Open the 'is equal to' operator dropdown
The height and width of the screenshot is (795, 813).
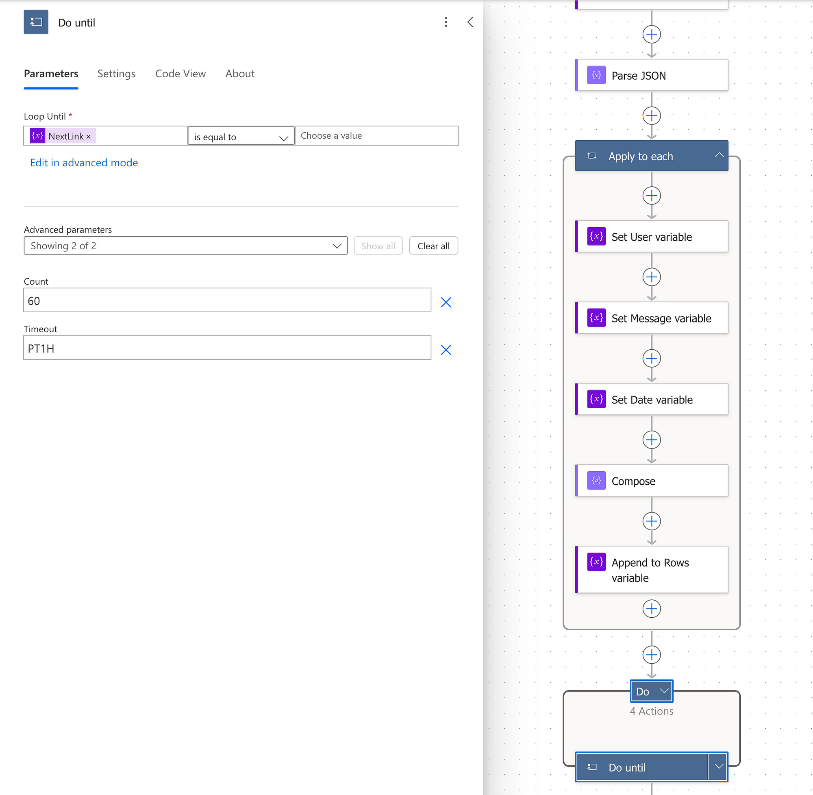[241, 137]
